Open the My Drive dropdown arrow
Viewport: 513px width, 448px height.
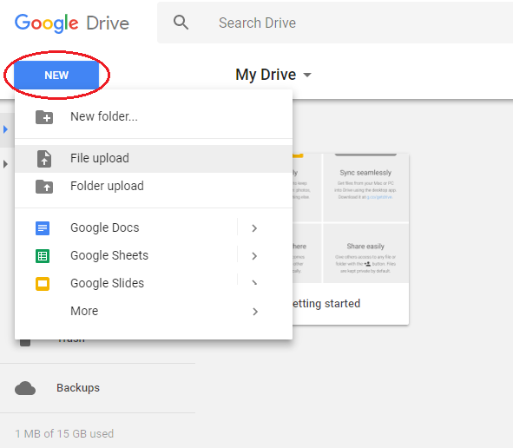[307, 75]
